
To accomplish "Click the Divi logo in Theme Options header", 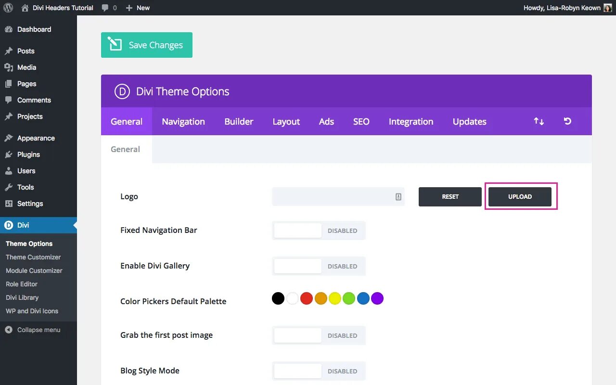I will (x=122, y=91).
